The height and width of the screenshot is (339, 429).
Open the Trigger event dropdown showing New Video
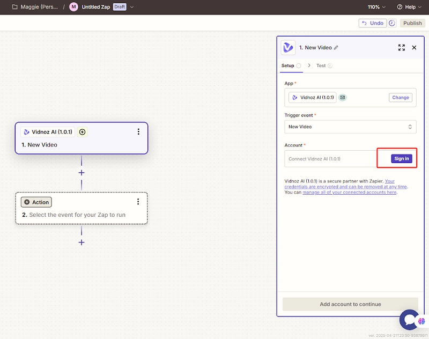click(350, 127)
